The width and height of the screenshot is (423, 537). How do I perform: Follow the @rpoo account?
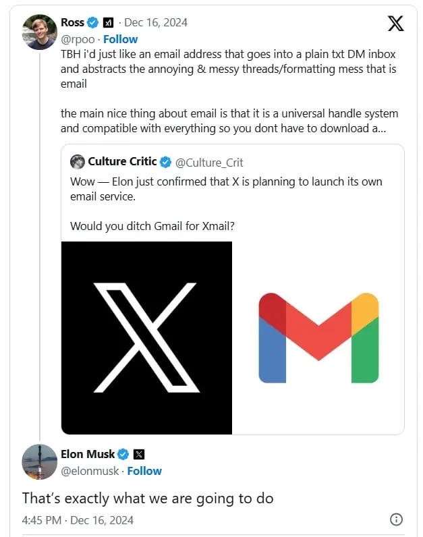120,39
